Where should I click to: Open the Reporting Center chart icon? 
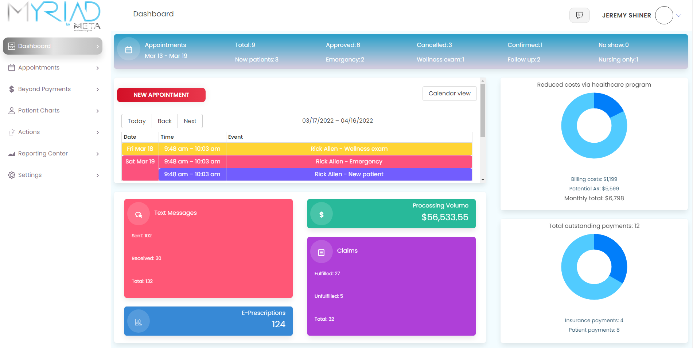[x=11, y=154]
